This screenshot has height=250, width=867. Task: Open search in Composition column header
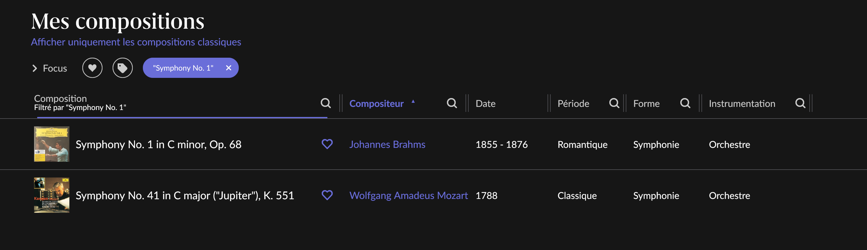(325, 103)
